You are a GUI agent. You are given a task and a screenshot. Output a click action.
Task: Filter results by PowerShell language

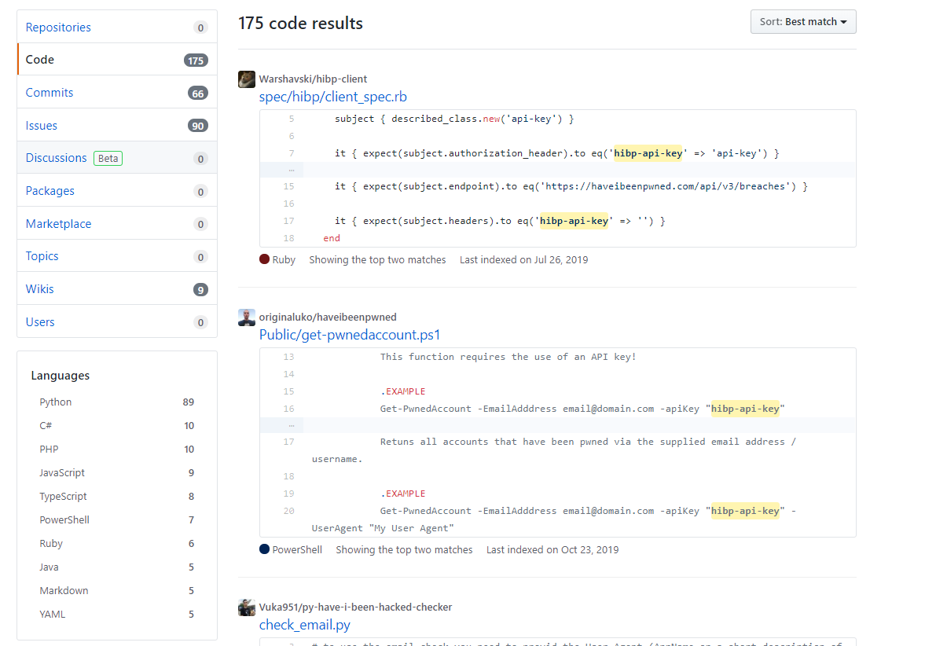pos(117,520)
